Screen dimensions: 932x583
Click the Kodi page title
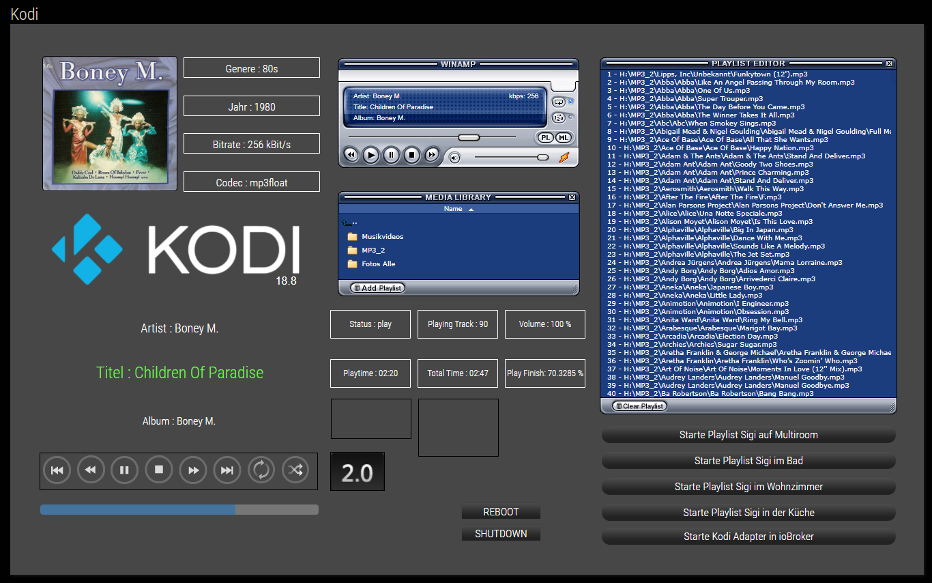point(25,14)
